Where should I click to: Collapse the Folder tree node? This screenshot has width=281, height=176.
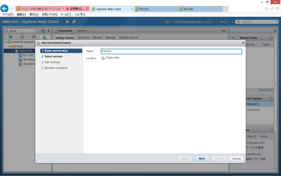click(x=9, y=46)
